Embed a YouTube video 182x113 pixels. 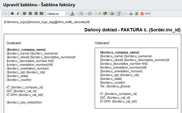click(x=142, y=13)
